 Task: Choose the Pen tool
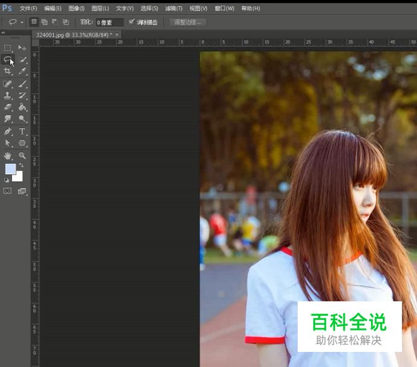[8, 131]
